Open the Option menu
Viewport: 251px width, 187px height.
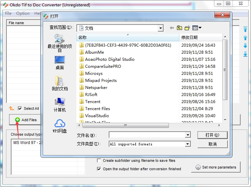coord(23,13)
